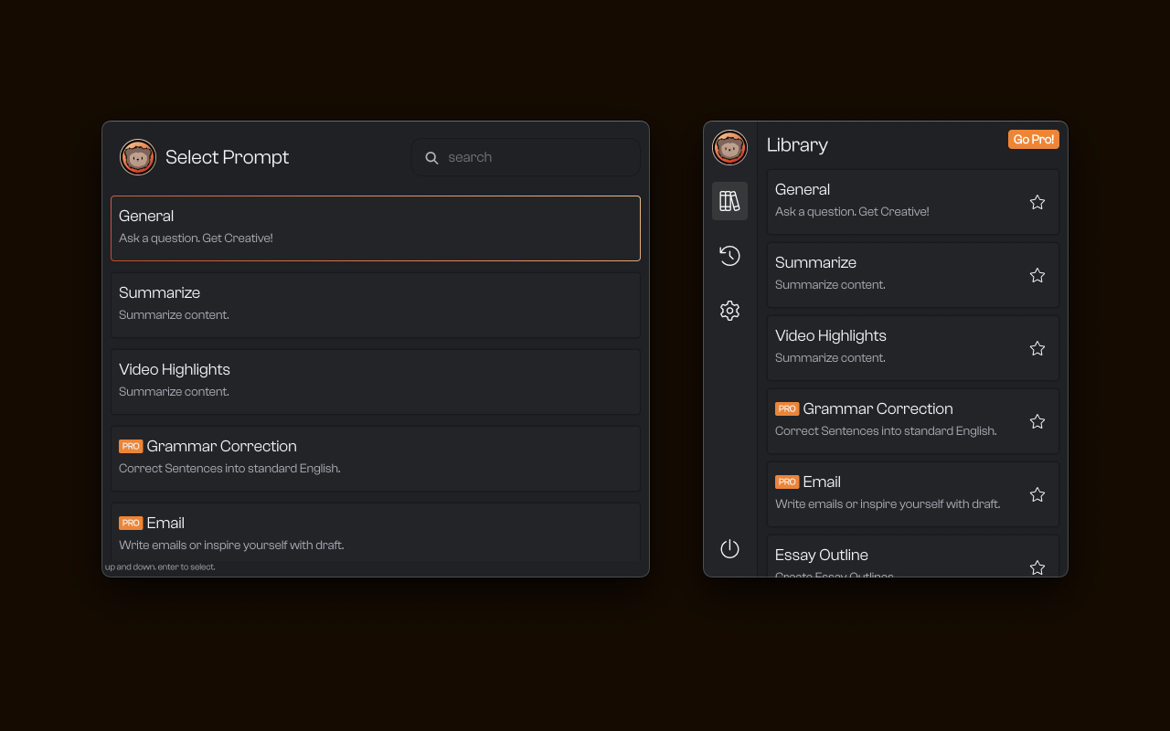Star the Summarize prompt in Library
Image resolution: width=1170 pixels, height=731 pixels.
[1037, 275]
